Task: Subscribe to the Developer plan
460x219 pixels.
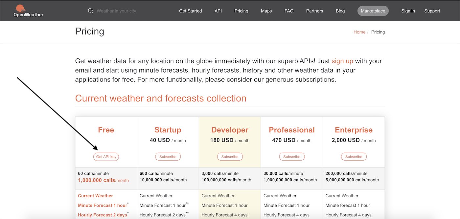Action: [x=230, y=157]
